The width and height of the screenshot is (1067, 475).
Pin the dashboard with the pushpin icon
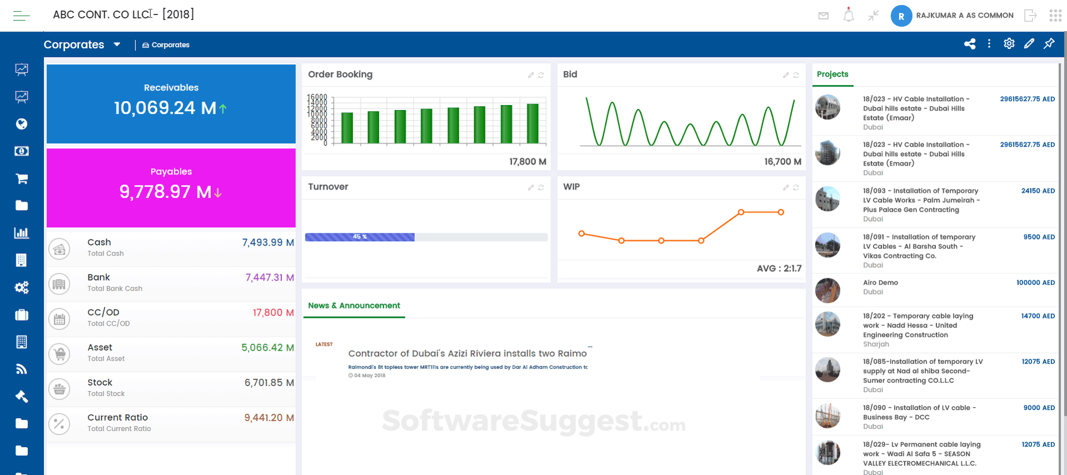[x=1049, y=43]
